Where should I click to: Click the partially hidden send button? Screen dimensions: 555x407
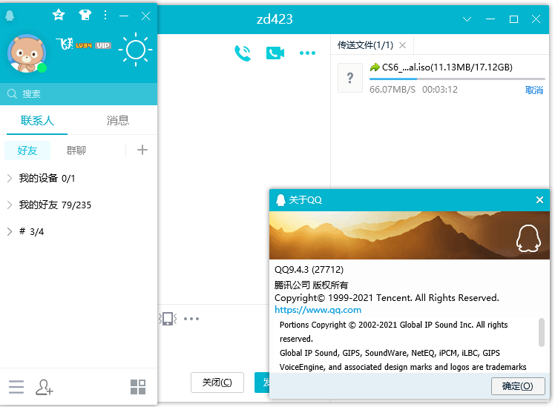pyautogui.click(x=262, y=383)
